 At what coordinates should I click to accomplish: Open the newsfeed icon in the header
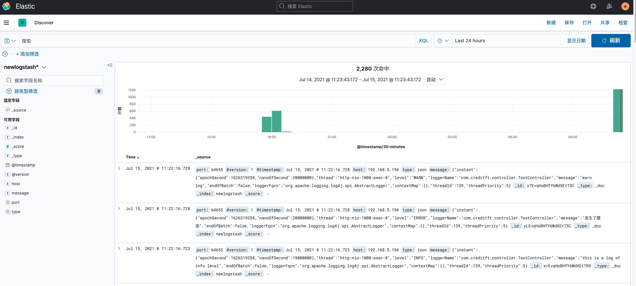click(x=609, y=6)
